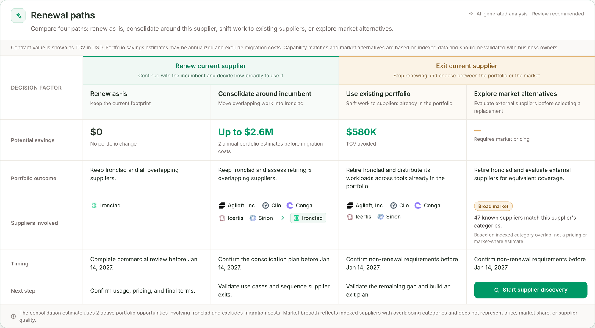595x328 pixels.
Task: Click the highlighted Ironclad chip after the arrow
Action: (x=308, y=218)
